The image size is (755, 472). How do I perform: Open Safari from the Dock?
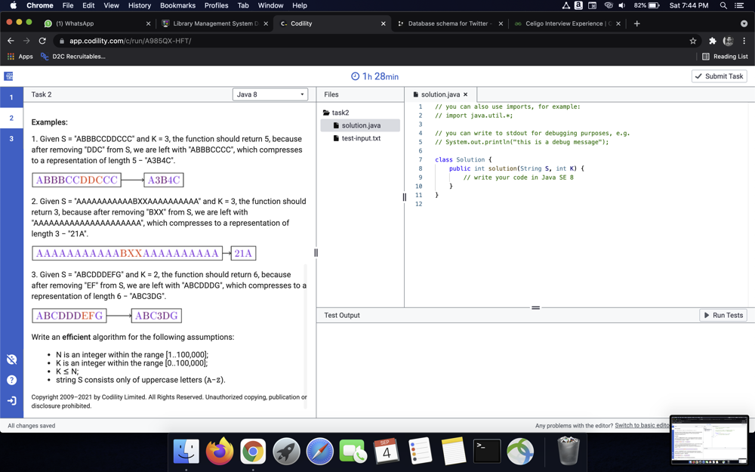click(x=319, y=452)
